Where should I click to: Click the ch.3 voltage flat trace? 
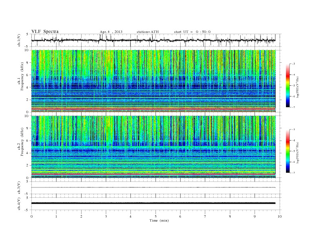tap(153, 187)
